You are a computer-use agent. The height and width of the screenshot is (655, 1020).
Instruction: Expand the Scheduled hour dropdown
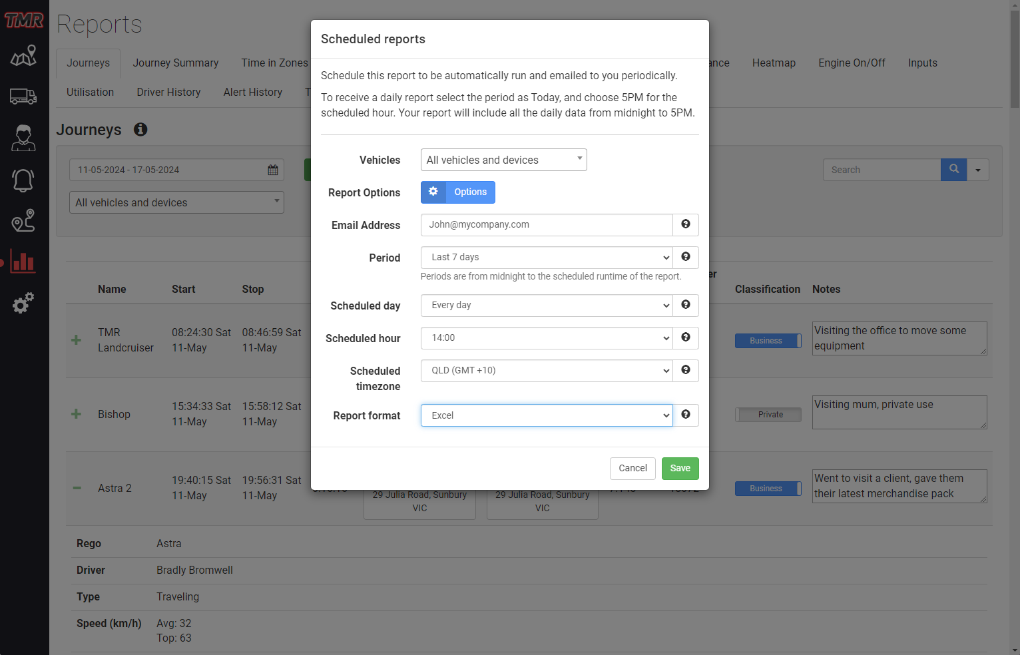click(546, 338)
